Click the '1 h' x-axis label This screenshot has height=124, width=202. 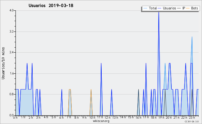click(23, 117)
